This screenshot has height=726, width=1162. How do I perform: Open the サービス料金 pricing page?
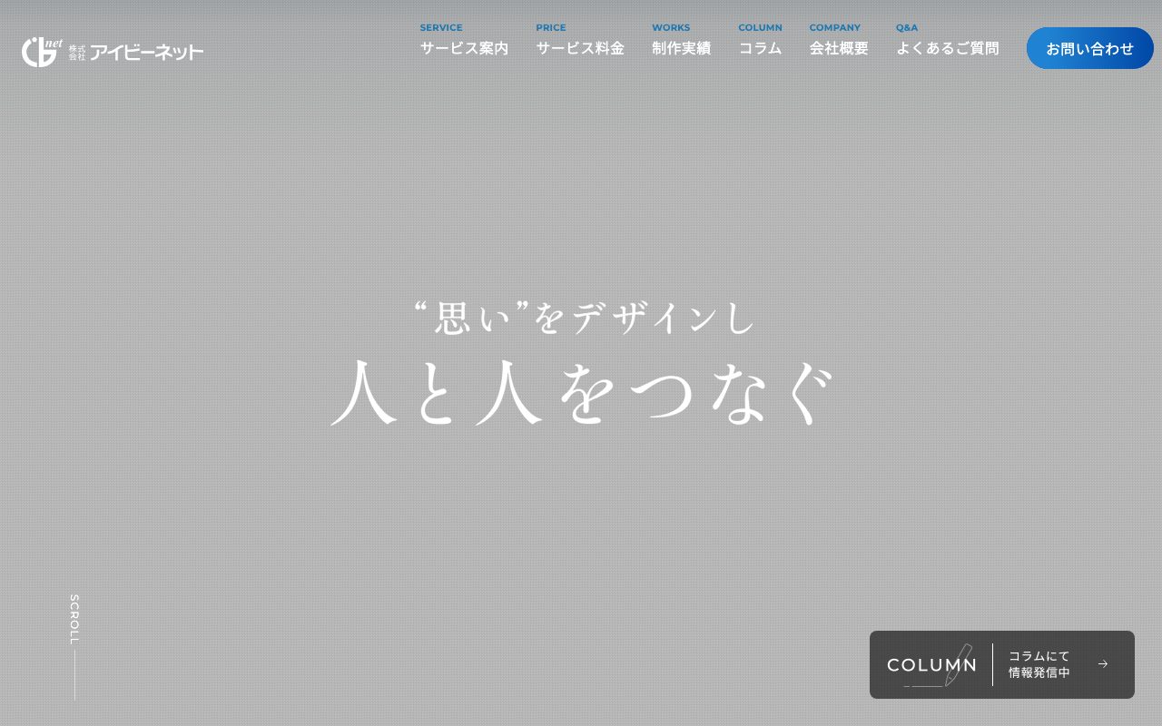click(x=580, y=48)
